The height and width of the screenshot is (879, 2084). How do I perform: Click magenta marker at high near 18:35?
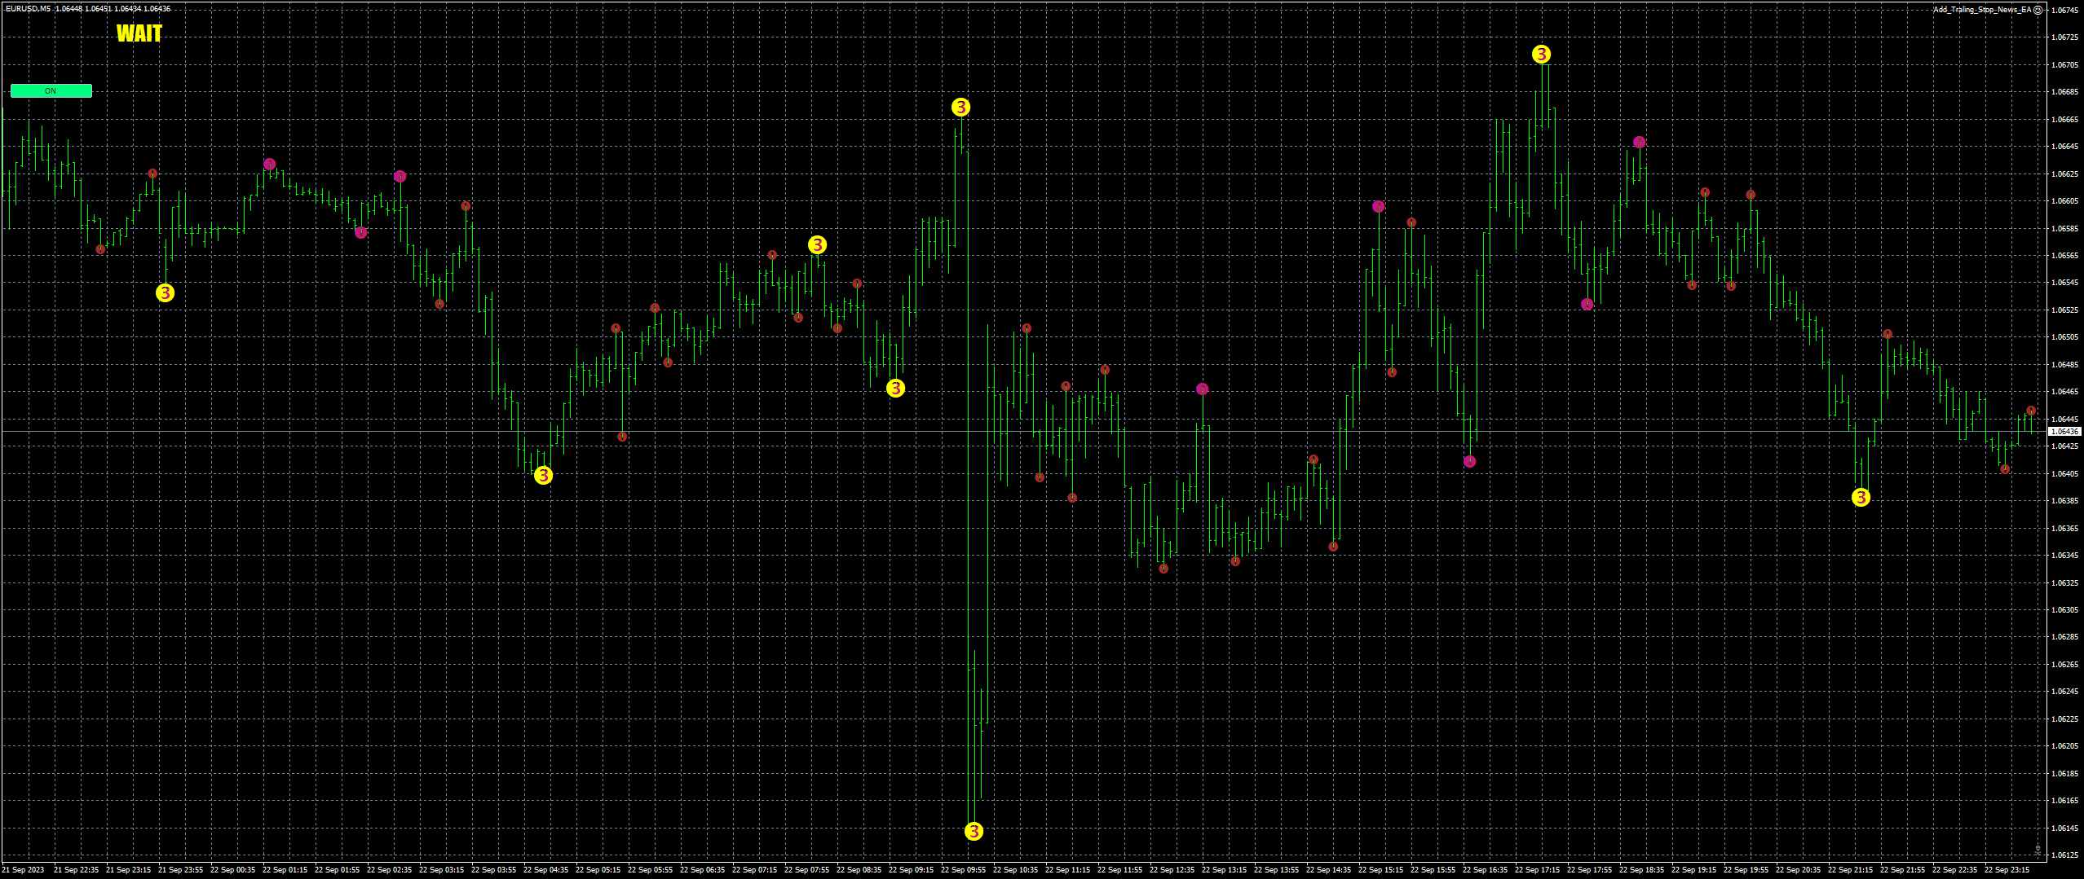point(1639,142)
